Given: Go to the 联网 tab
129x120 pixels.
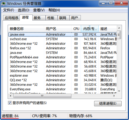Looking at the screenshot, I should [64, 18].
